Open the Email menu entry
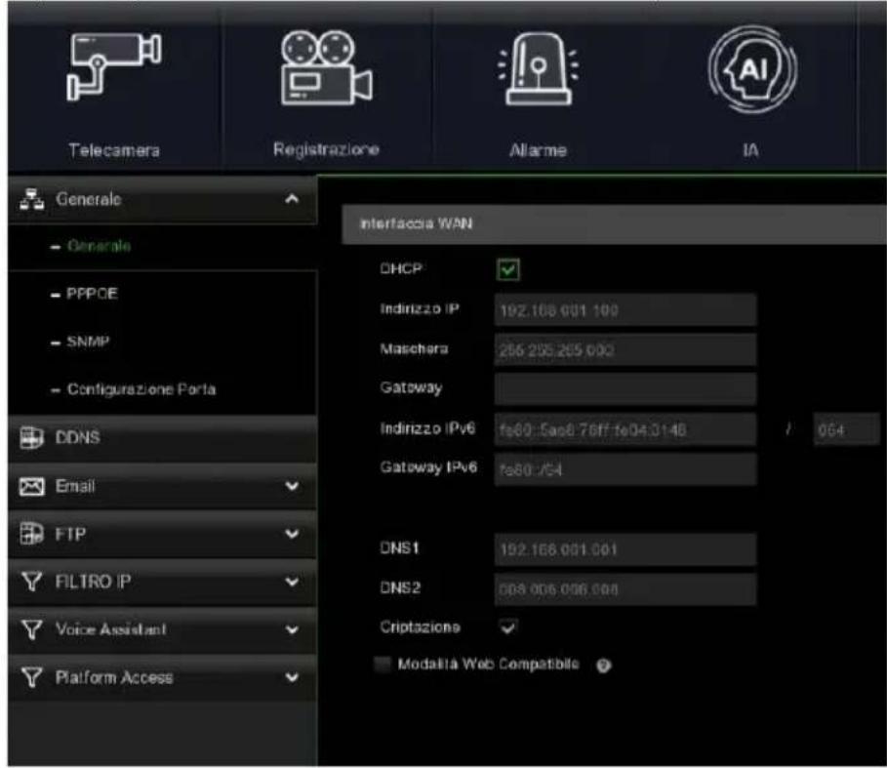Viewport: 887px width, 768px height. [x=162, y=486]
